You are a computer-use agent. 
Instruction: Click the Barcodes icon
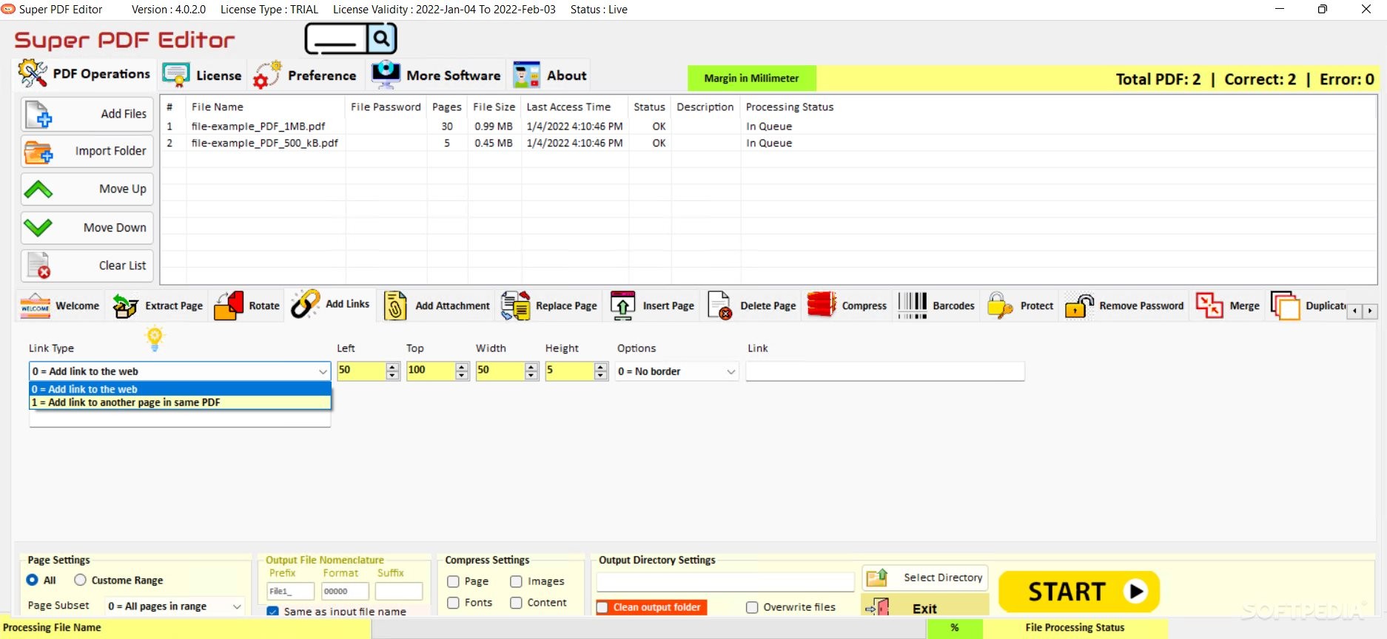tap(913, 305)
